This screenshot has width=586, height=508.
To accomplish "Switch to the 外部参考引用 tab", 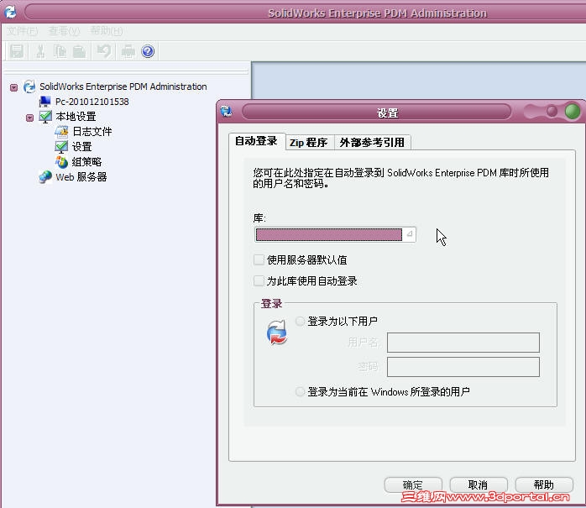I will coord(372,143).
